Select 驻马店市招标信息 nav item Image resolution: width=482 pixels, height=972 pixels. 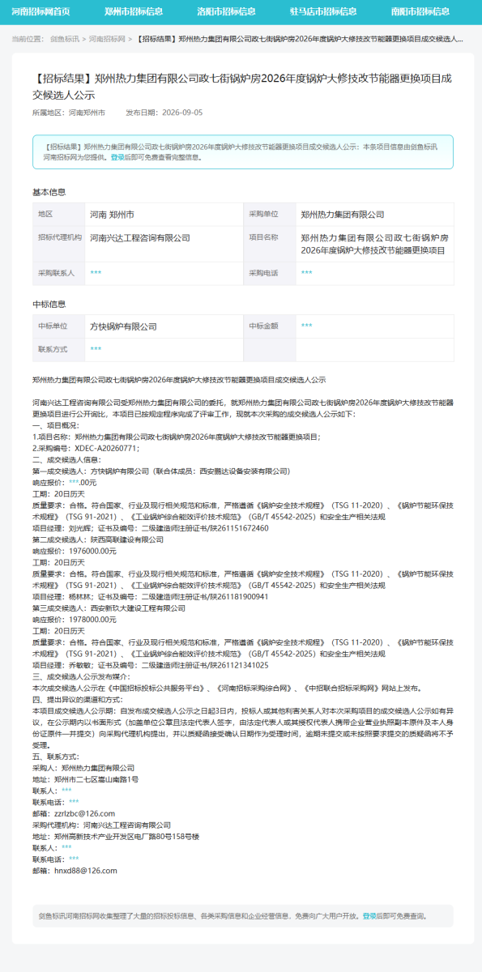tap(323, 11)
